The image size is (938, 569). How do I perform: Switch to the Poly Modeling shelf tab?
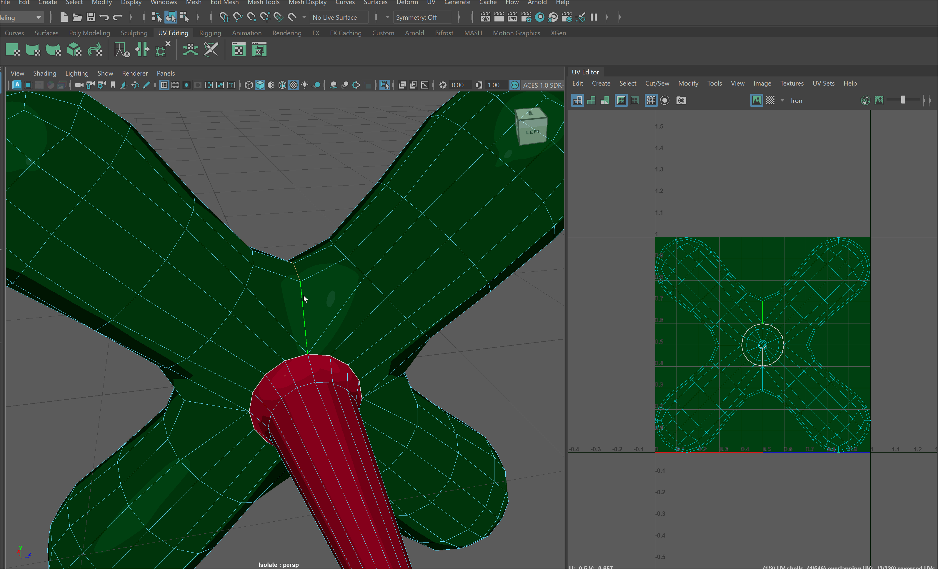point(89,33)
